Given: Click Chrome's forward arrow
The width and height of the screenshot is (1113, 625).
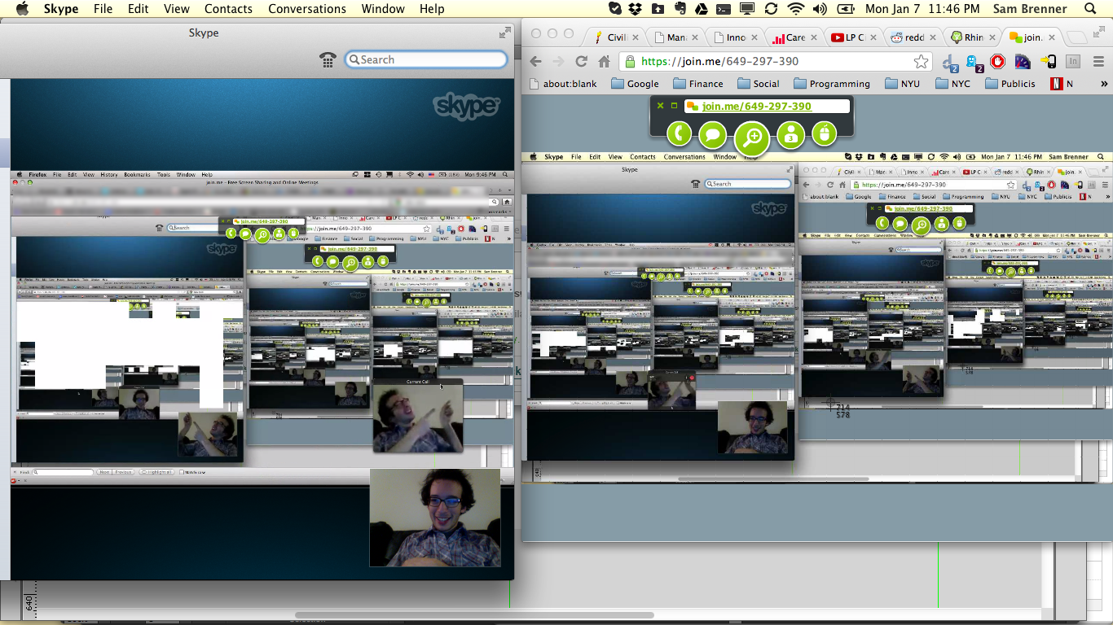Looking at the screenshot, I should [x=558, y=61].
